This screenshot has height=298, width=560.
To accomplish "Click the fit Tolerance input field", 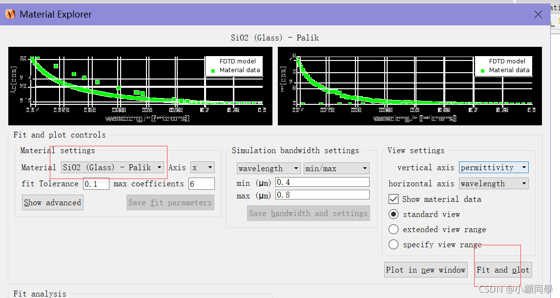I will (96, 184).
